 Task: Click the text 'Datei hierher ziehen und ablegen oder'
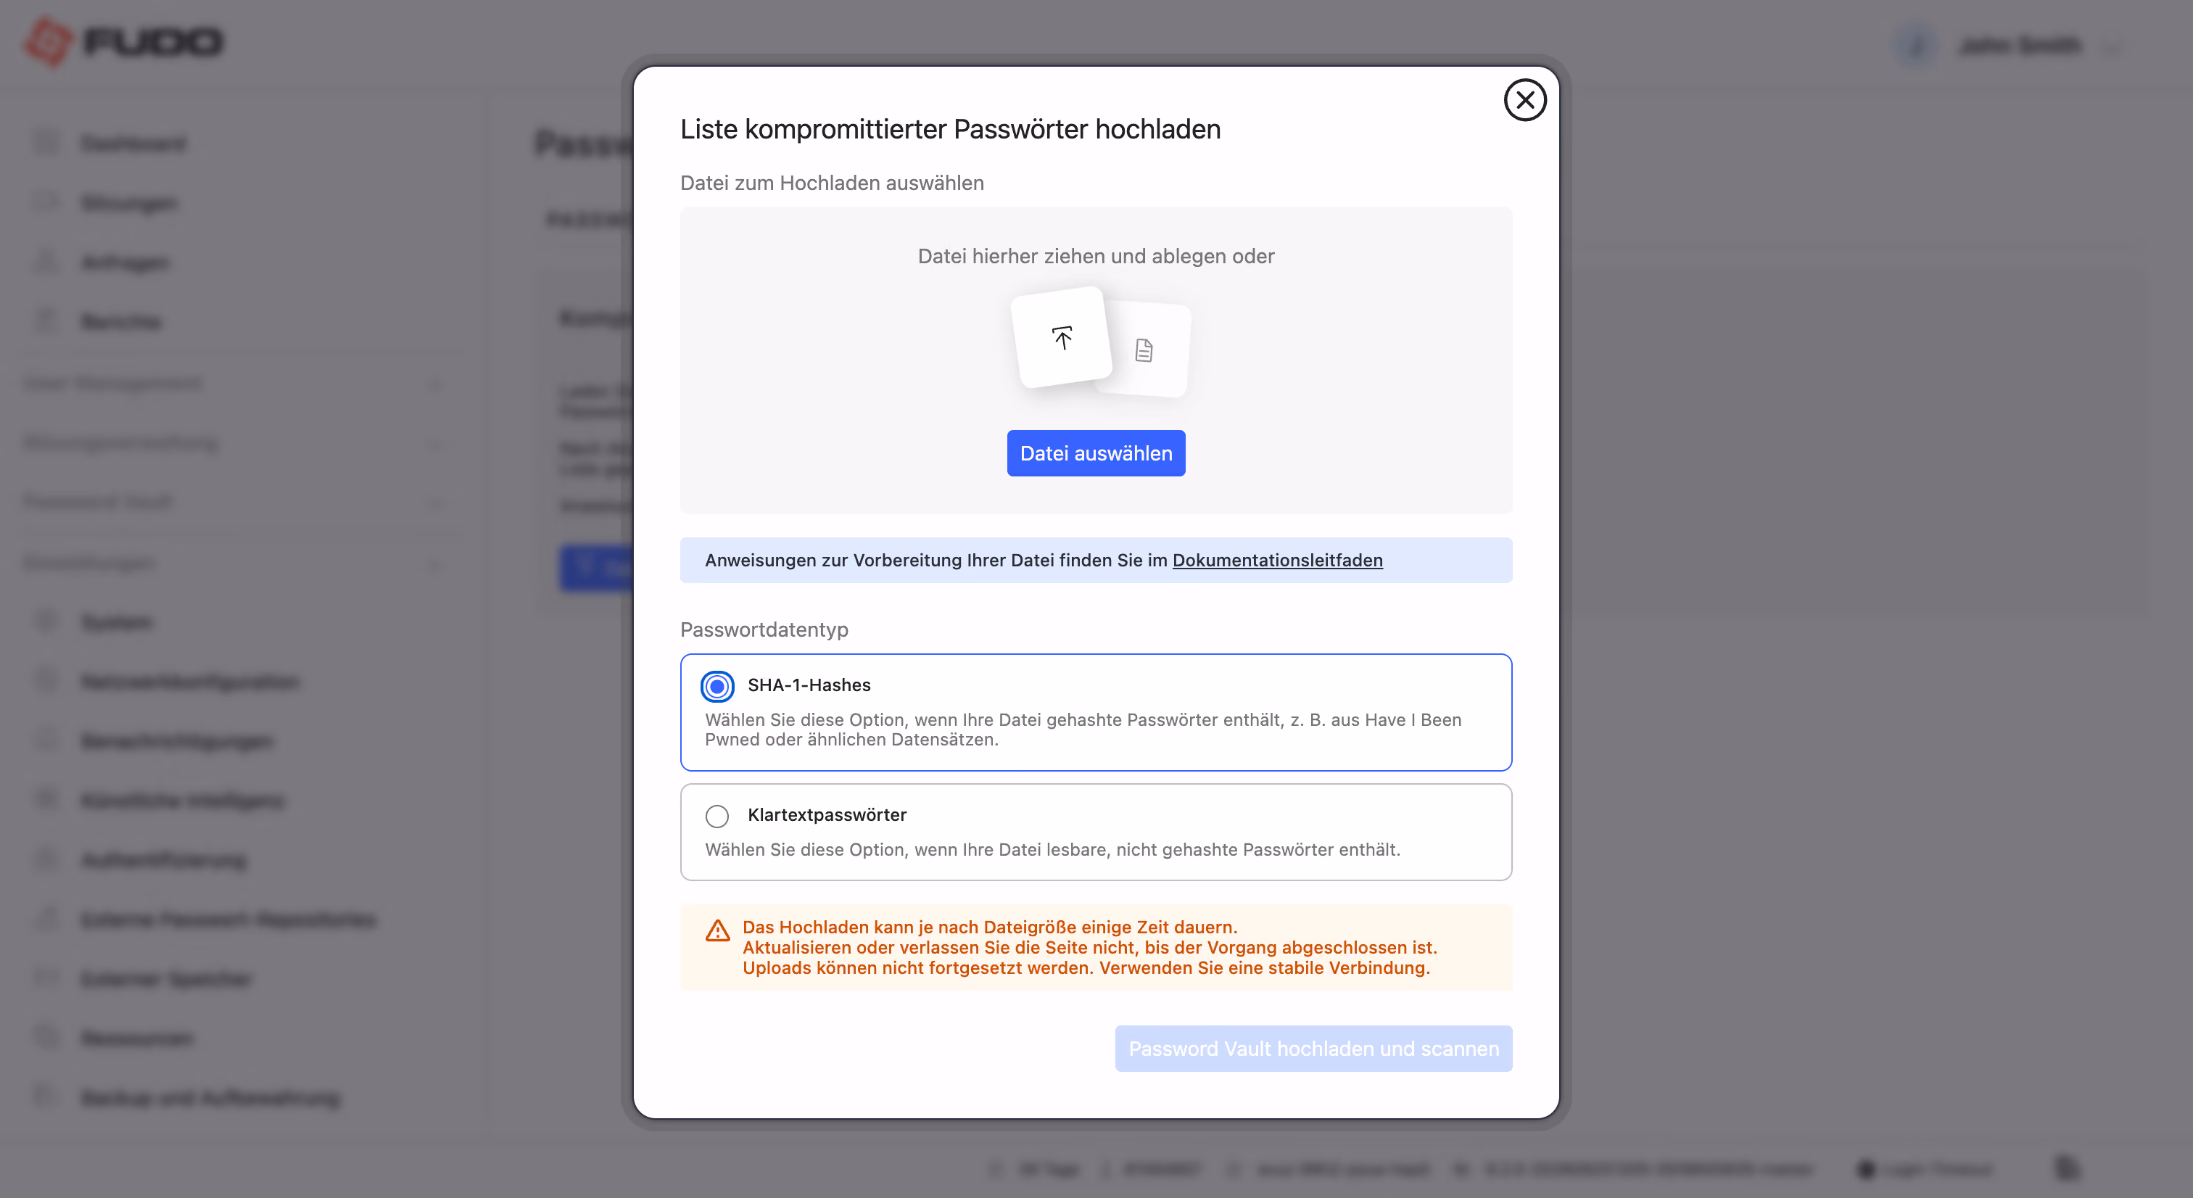point(1096,256)
